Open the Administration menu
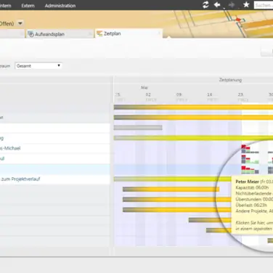This screenshot has height=273, width=273. 60,6
